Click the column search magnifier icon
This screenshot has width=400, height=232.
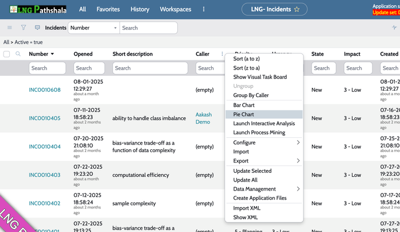click(x=18, y=54)
